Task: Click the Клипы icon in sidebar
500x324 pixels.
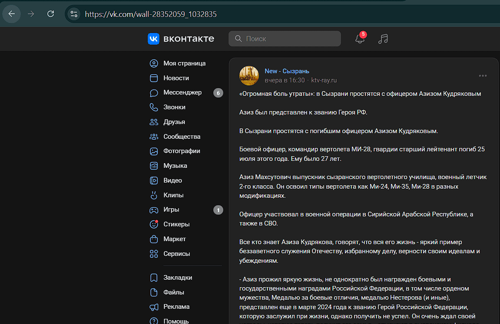Action: 154,195
